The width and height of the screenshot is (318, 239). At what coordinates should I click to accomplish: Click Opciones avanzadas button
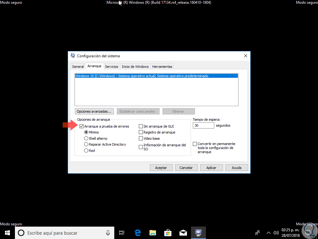94,111
